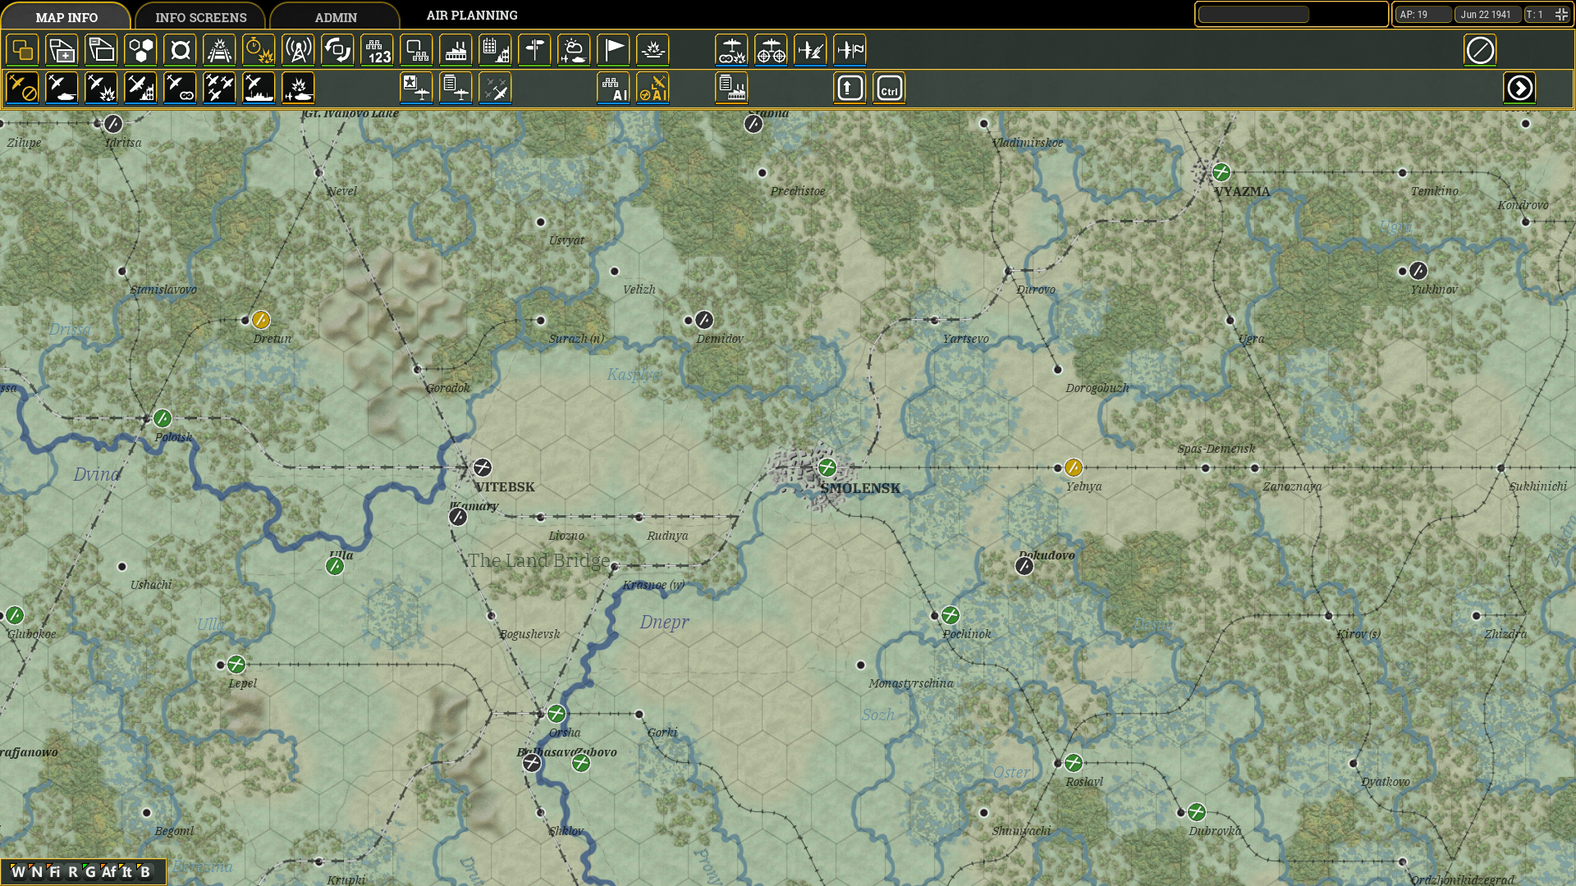Open the factory production list icon
The width and height of the screenshot is (1576, 886).
click(x=731, y=88)
